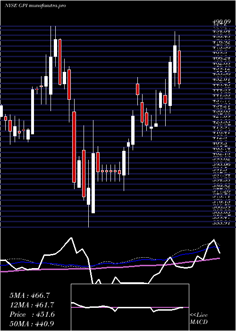Image resolution: width=236 pixels, height=331 pixels.
Task: Click the 'Price : 451.6' value
Action: point(32,314)
